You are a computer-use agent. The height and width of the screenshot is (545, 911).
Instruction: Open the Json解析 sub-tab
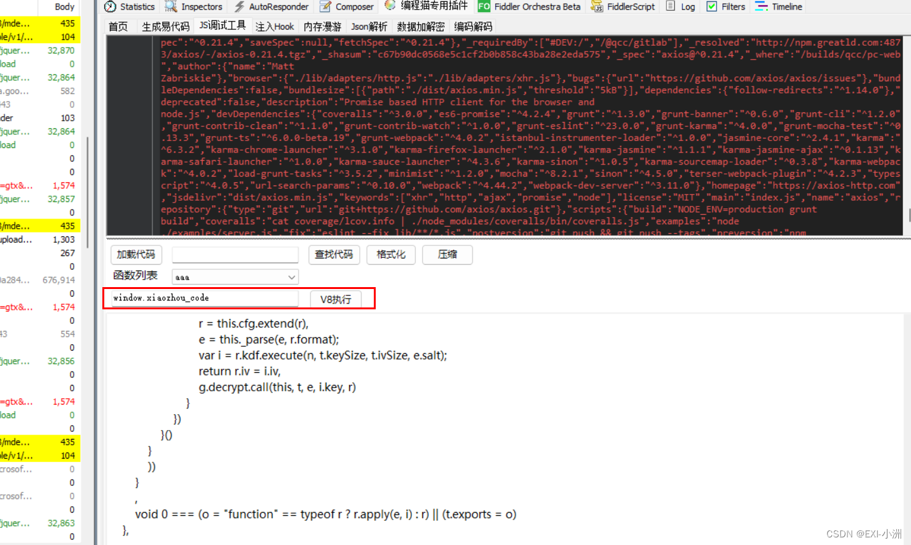click(x=369, y=27)
